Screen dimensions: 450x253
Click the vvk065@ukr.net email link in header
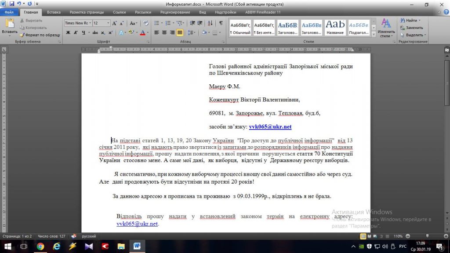pos(270,127)
